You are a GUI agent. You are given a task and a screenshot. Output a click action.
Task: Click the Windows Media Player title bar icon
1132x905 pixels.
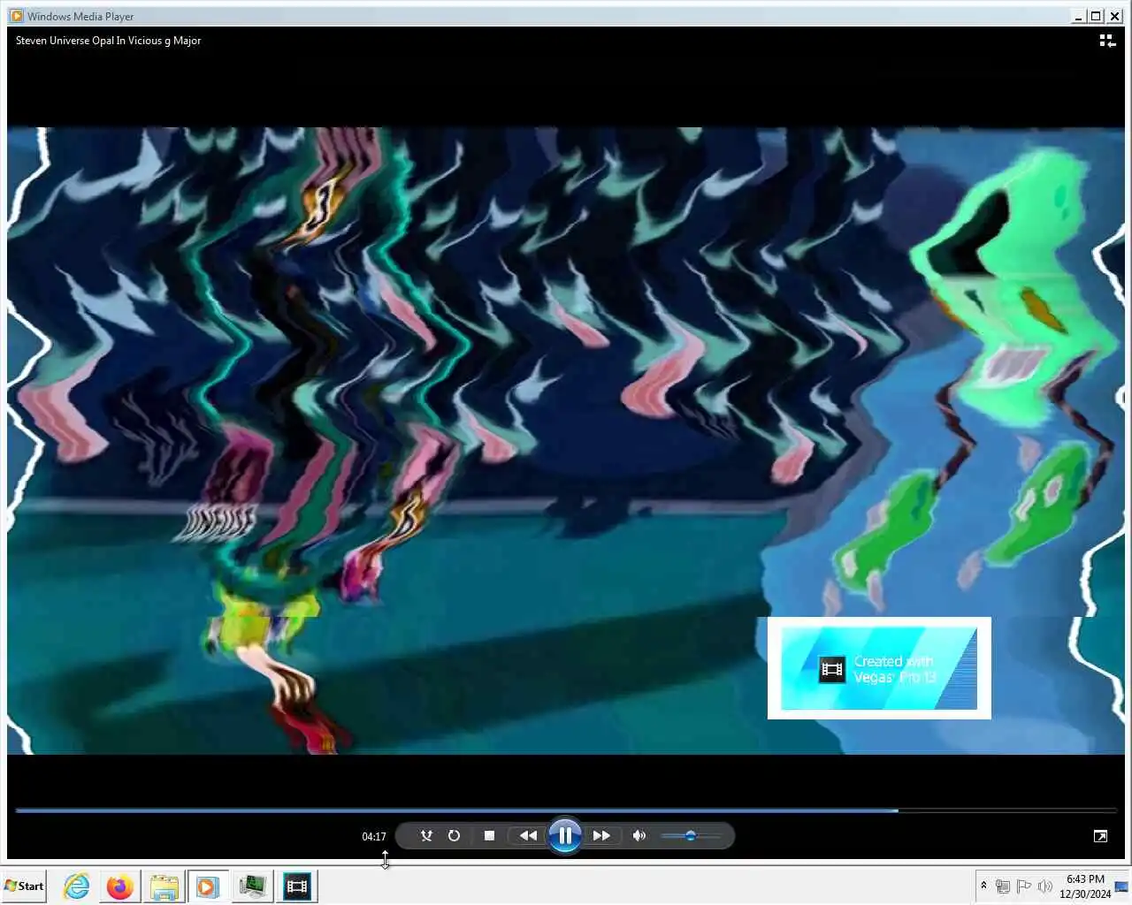click(x=16, y=16)
